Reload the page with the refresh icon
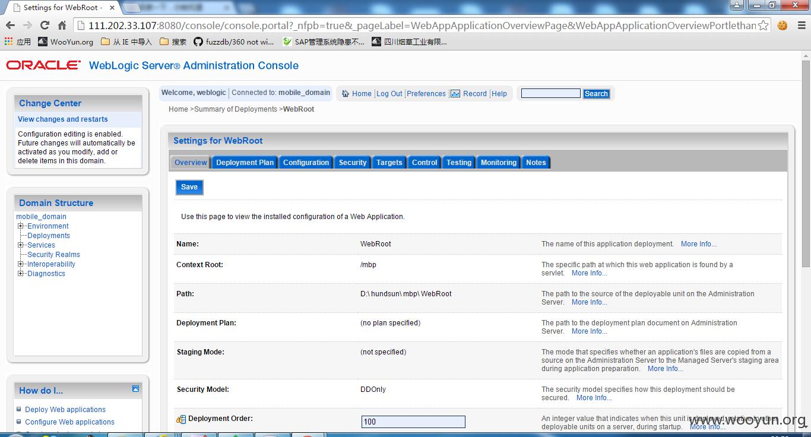 45,25
